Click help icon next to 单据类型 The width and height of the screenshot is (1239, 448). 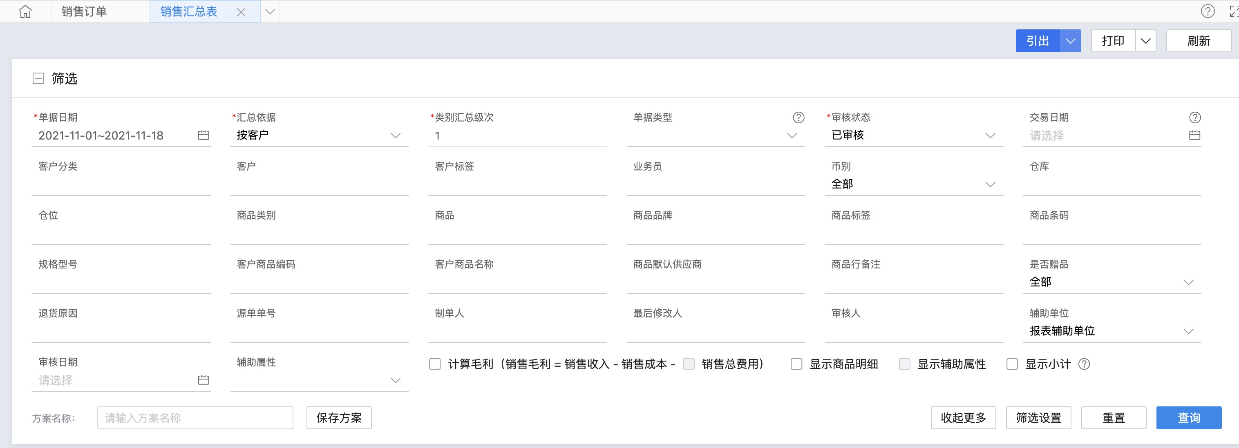798,118
